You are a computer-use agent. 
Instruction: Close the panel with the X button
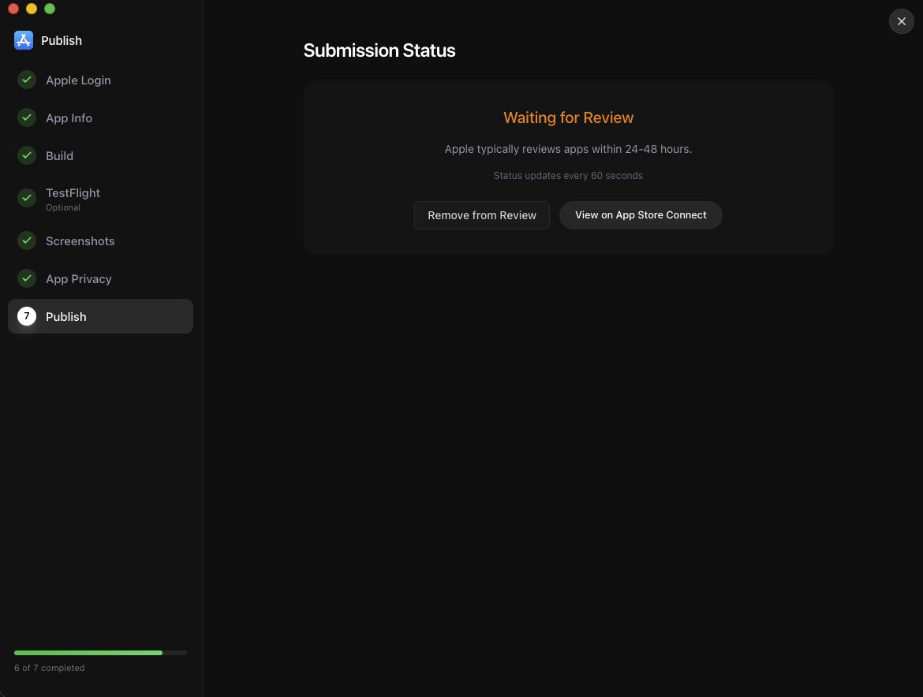click(x=901, y=21)
